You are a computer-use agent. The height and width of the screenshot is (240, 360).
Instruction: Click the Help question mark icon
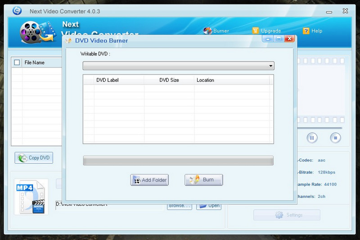pos(306,31)
